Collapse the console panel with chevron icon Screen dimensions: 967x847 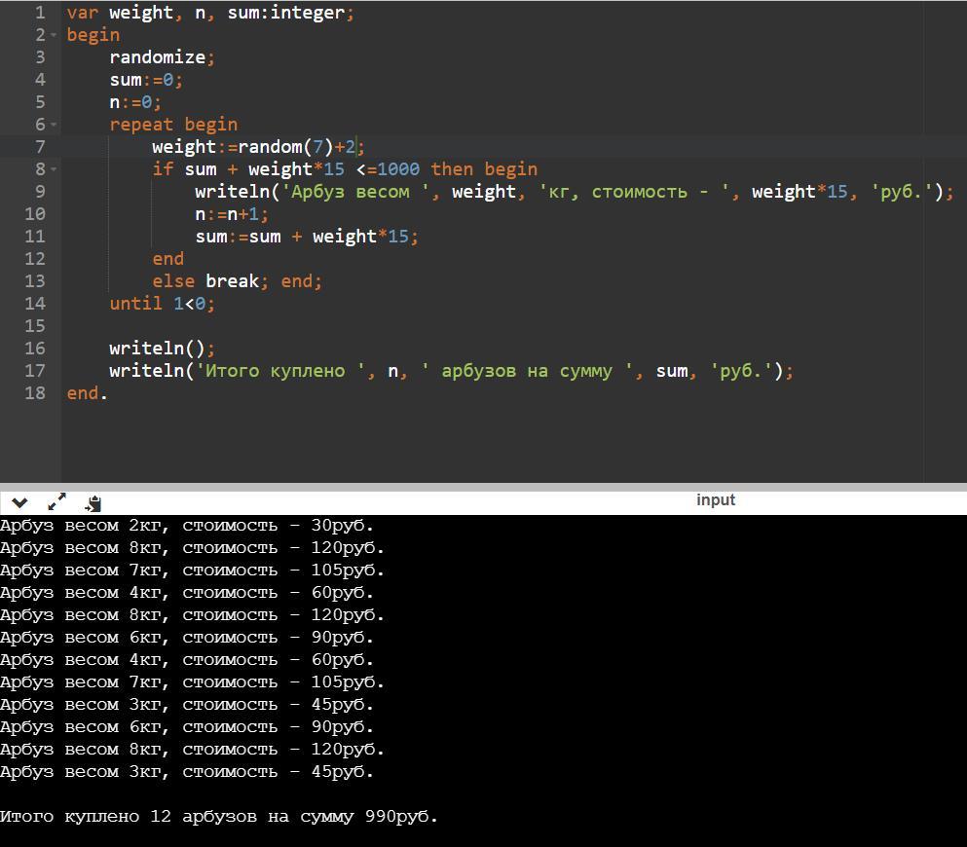[19, 502]
